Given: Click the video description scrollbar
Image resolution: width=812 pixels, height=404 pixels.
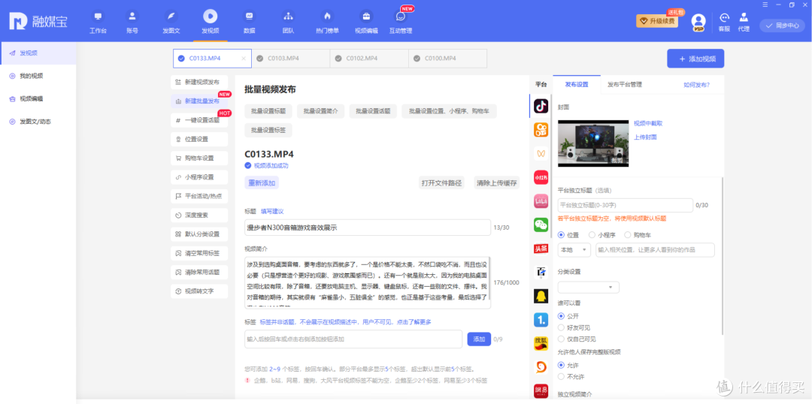Looking at the screenshot, I should 489,279.
